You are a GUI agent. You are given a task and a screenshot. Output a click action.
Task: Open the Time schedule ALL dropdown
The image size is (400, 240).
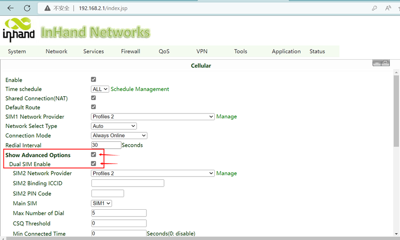[x=100, y=89]
